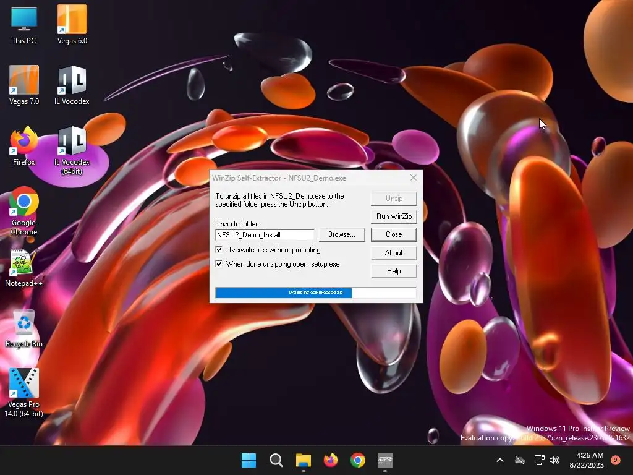Open the cloud sync tray icon
This screenshot has width=633, height=475.
520,460
